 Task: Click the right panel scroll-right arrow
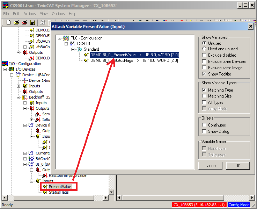coord(252,197)
